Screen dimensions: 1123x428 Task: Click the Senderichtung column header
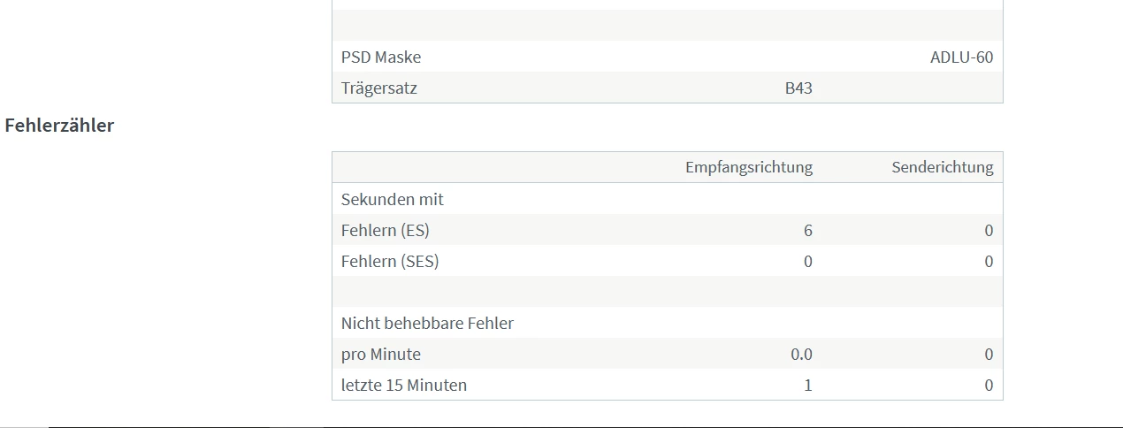942,167
